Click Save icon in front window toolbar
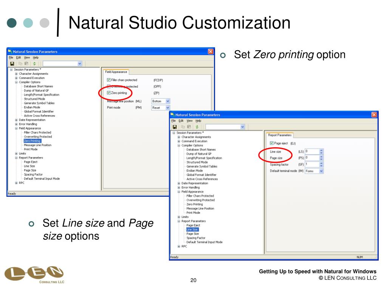 pos(175,127)
